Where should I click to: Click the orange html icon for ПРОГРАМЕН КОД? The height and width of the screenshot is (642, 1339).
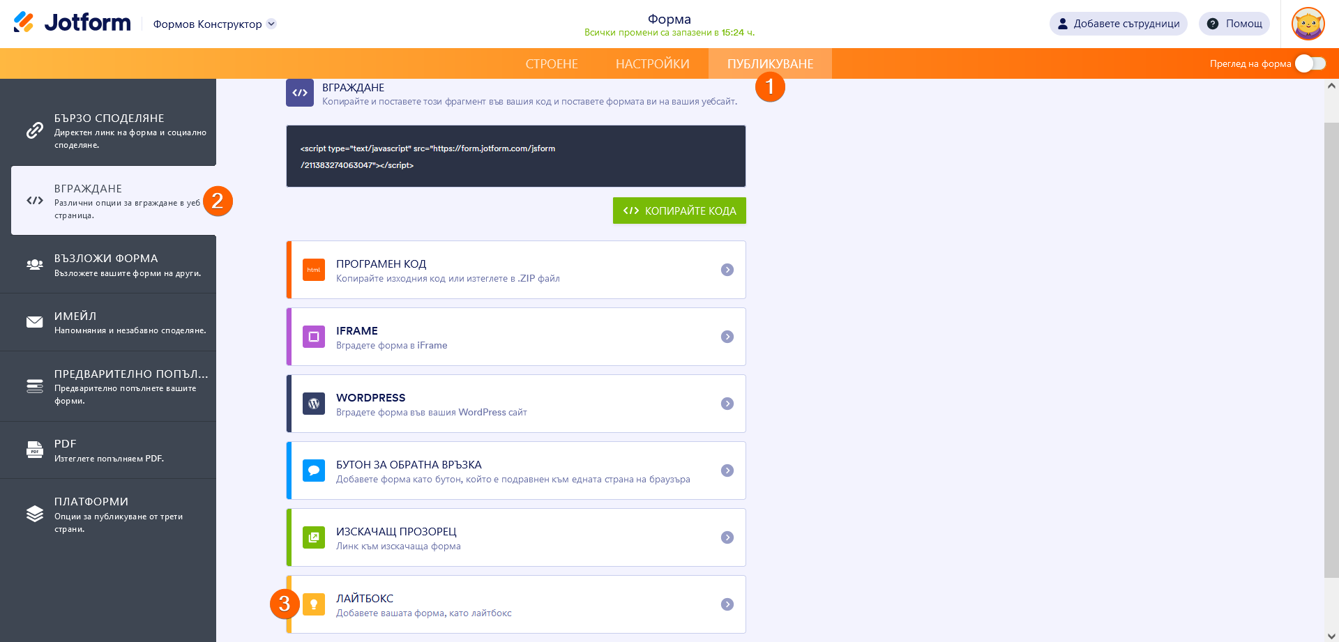click(314, 270)
